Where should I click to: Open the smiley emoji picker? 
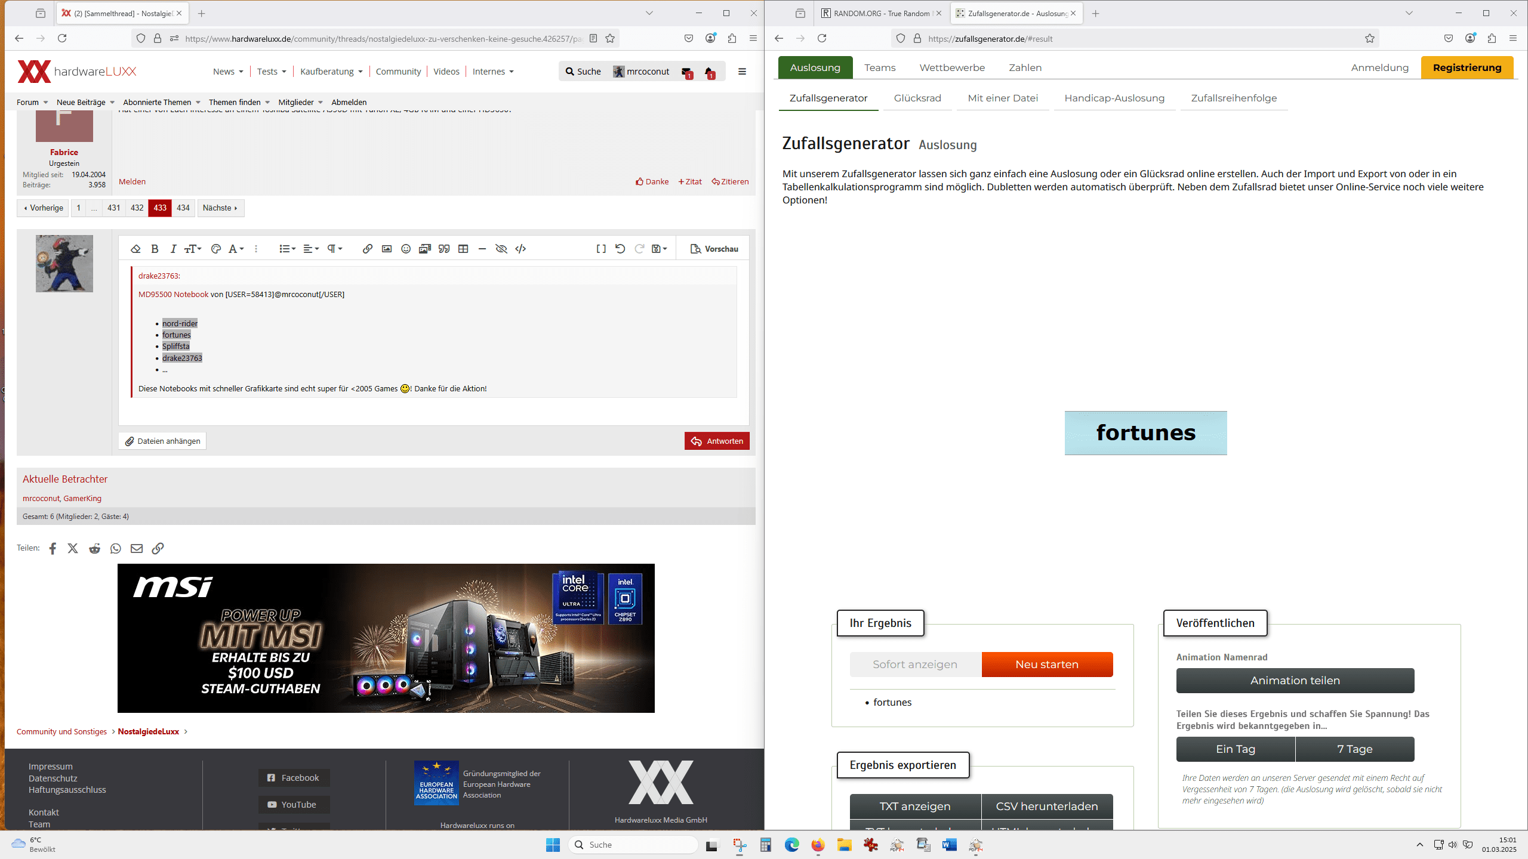click(406, 249)
